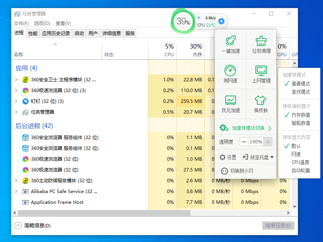This screenshot has height=242, width=323.
Task: Switch to the 启动 tab
Action: [79, 33]
